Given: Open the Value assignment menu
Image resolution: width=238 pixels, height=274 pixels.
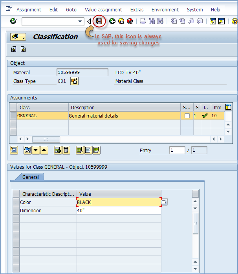Looking at the screenshot, I should coord(103,9).
